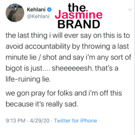The height and width of the screenshot is (135, 135).
Task: Open the Twitter for iPhone link
Action: point(76,121)
